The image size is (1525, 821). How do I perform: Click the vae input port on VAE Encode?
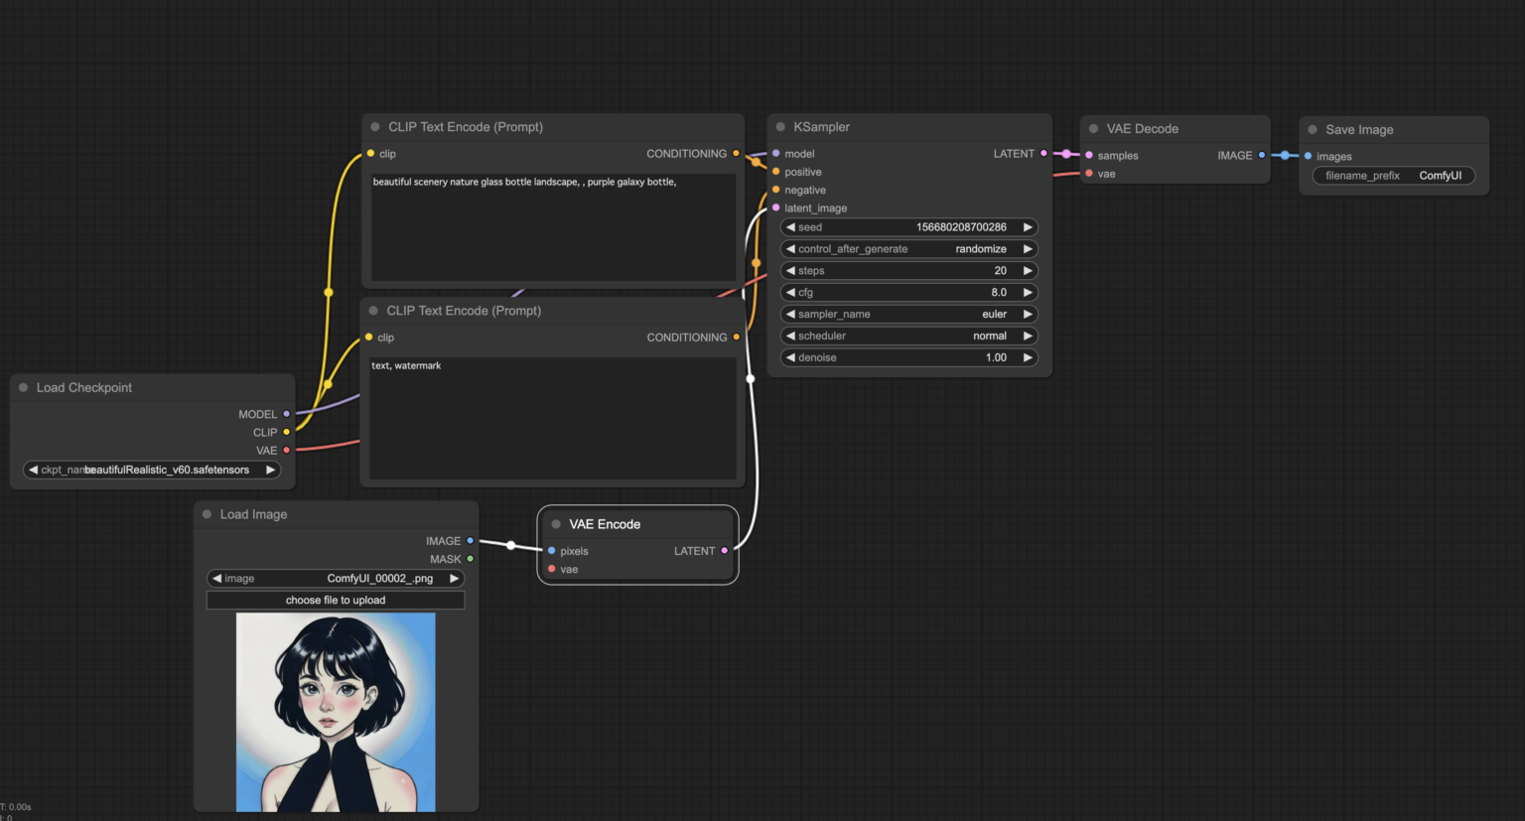552,569
